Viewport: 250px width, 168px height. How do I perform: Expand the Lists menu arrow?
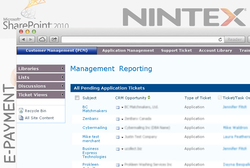click(63, 77)
